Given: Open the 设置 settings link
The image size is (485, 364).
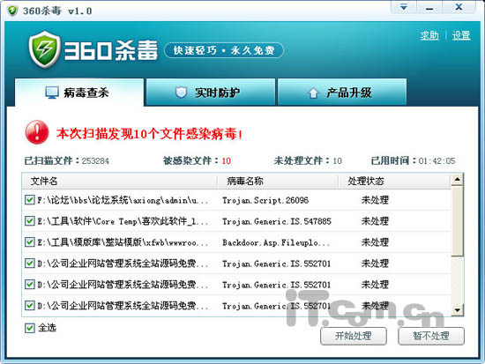Looking at the screenshot, I should pyautogui.click(x=461, y=35).
